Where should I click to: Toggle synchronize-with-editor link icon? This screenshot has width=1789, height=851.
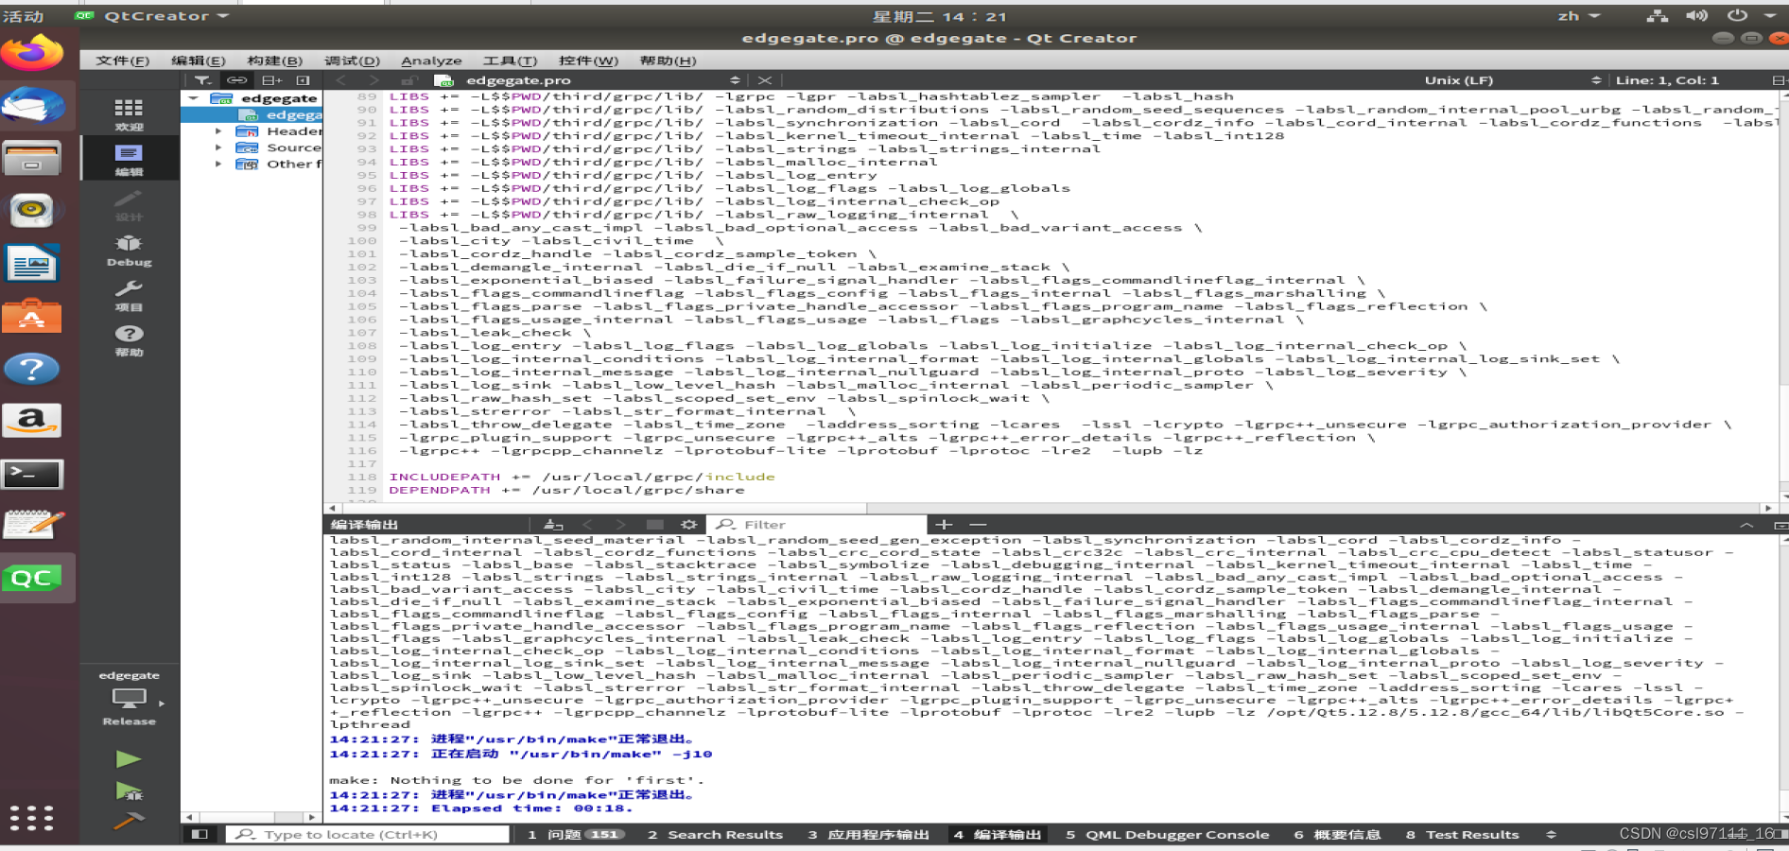click(x=237, y=80)
